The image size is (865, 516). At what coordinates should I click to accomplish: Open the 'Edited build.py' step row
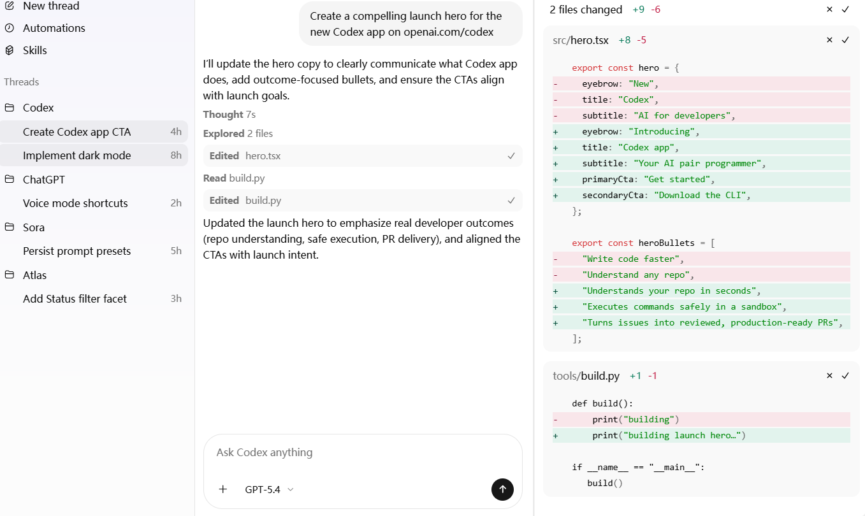point(363,201)
